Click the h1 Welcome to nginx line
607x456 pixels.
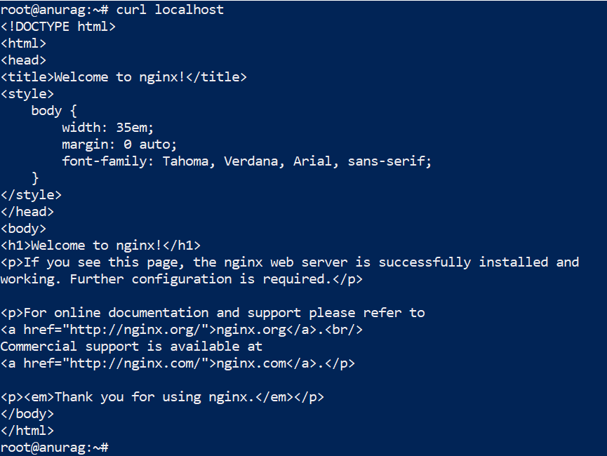[100, 246]
